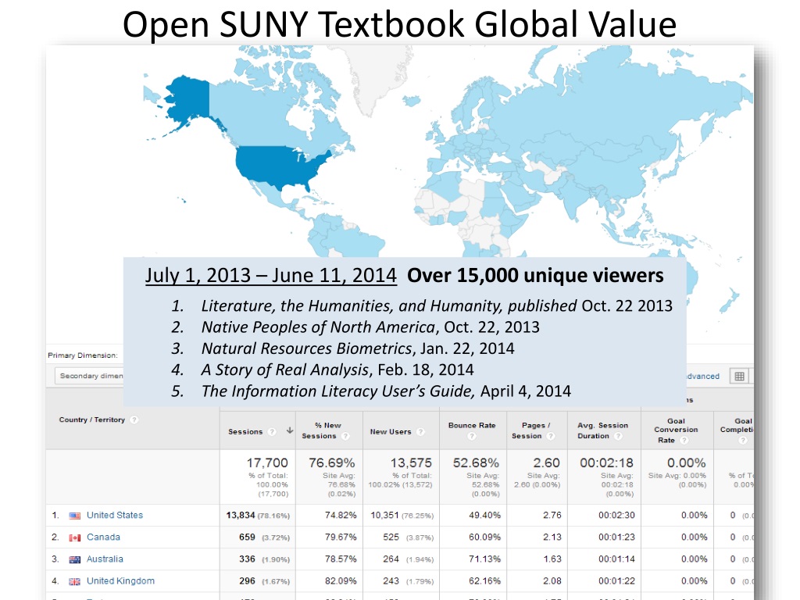The width and height of the screenshot is (800, 600).
Task: Open help for % New Sessions
Action: pyautogui.click(x=345, y=436)
